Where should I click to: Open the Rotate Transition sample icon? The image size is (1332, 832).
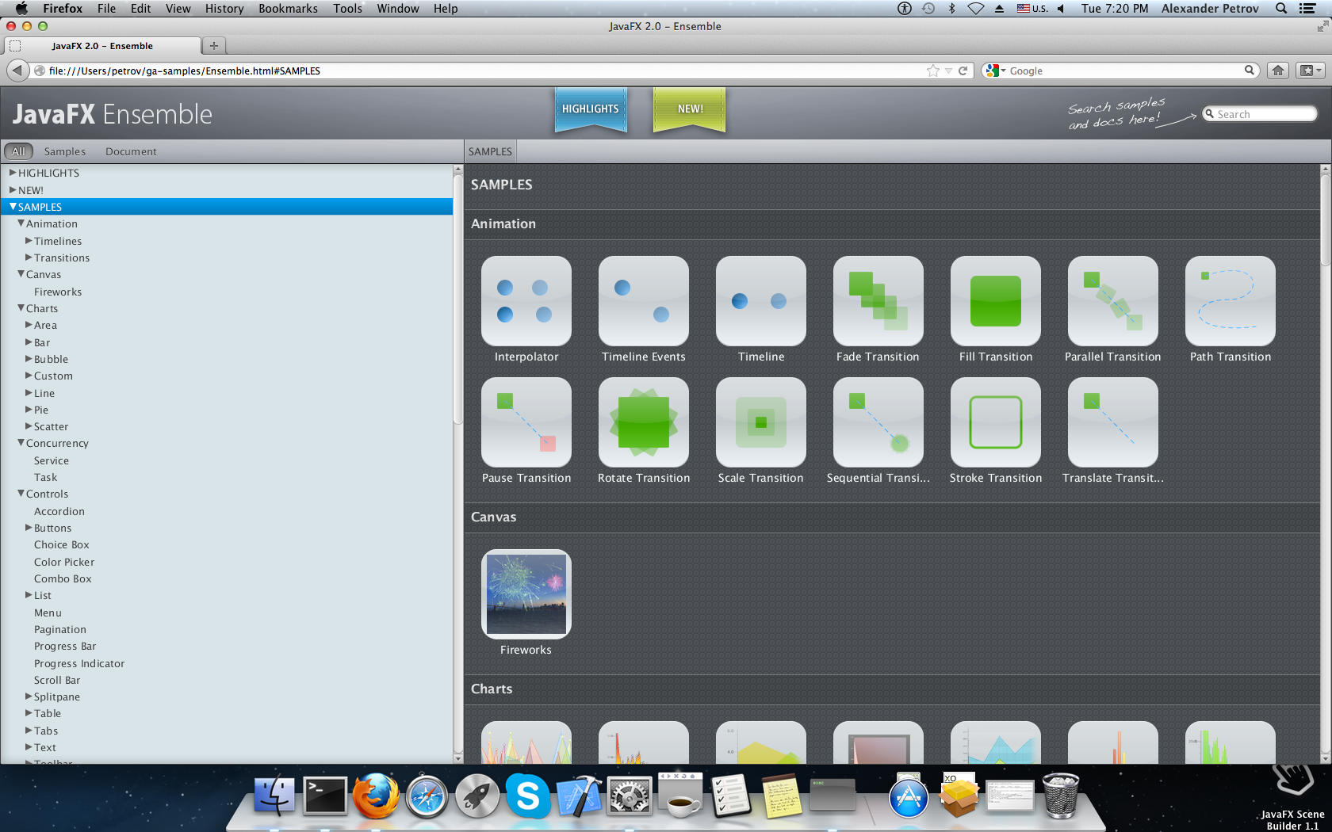[x=643, y=422]
